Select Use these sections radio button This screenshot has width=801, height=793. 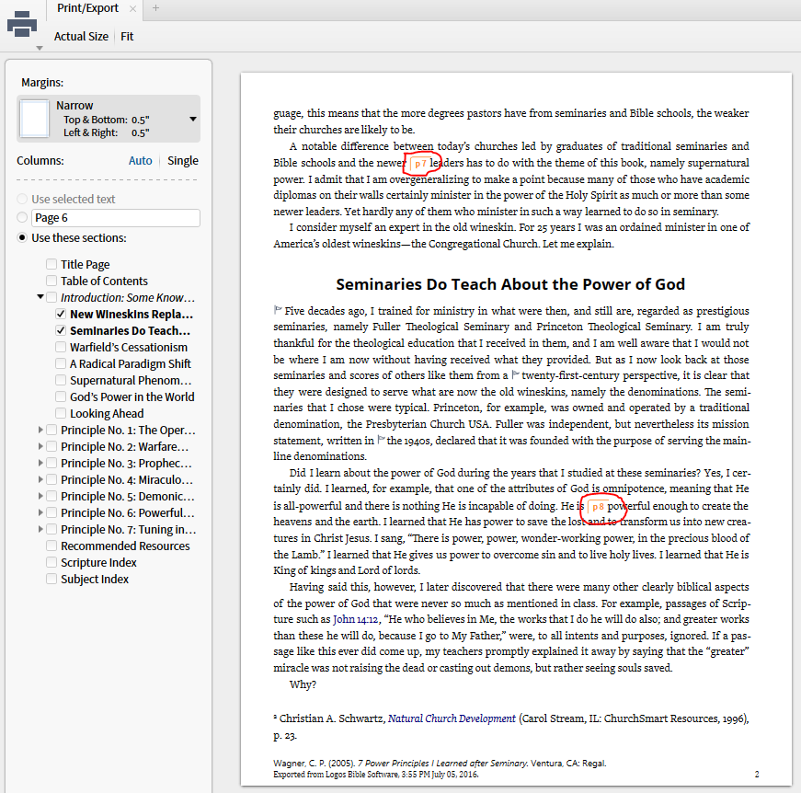22,237
